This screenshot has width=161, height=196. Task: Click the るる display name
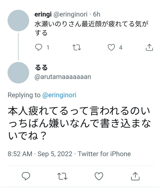click(x=41, y=68)
